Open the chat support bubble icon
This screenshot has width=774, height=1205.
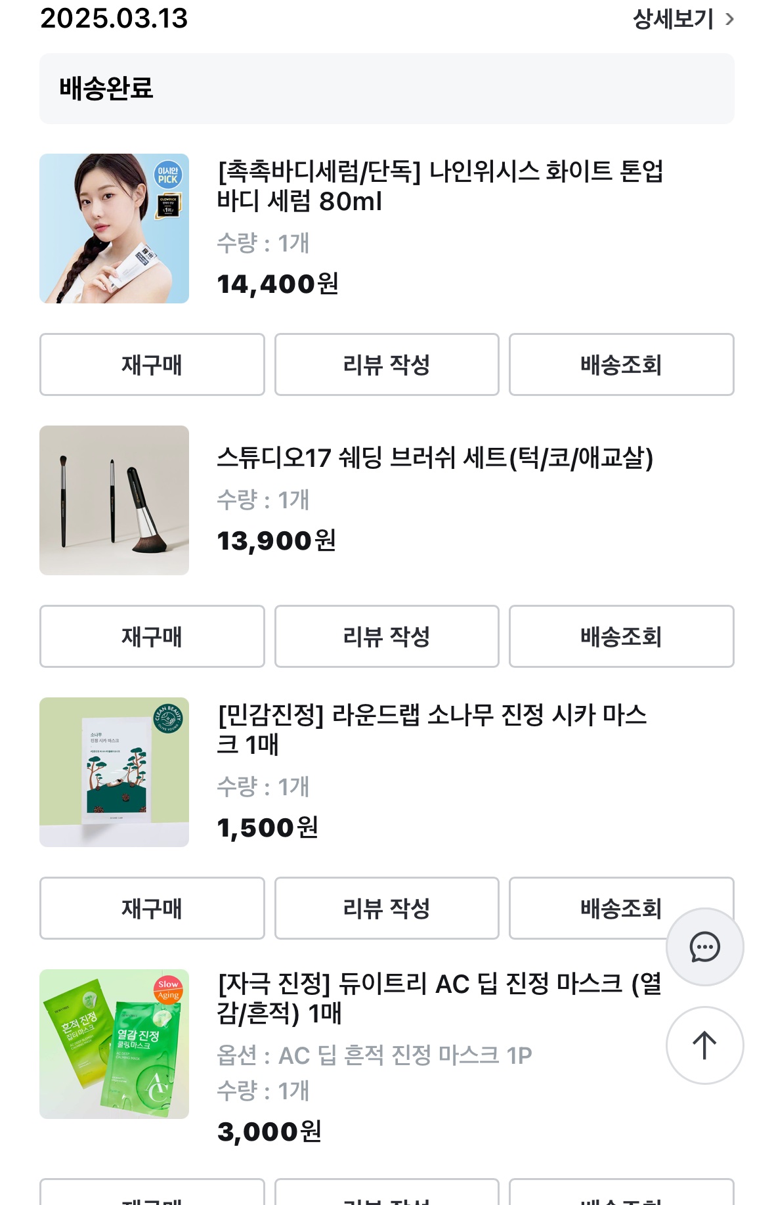point(704,947)
